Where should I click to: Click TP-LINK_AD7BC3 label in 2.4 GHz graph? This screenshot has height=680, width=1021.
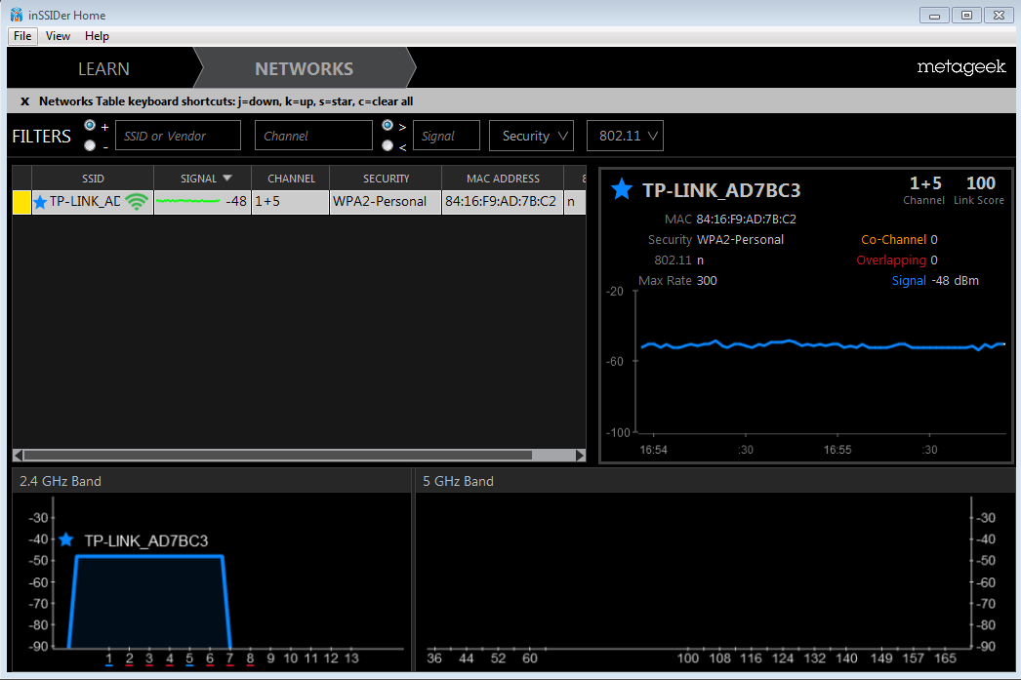145,540
